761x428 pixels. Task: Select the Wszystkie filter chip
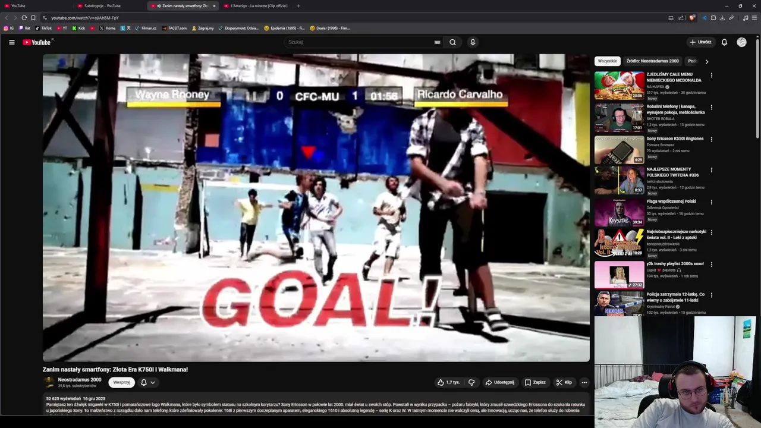click(608, 61)
